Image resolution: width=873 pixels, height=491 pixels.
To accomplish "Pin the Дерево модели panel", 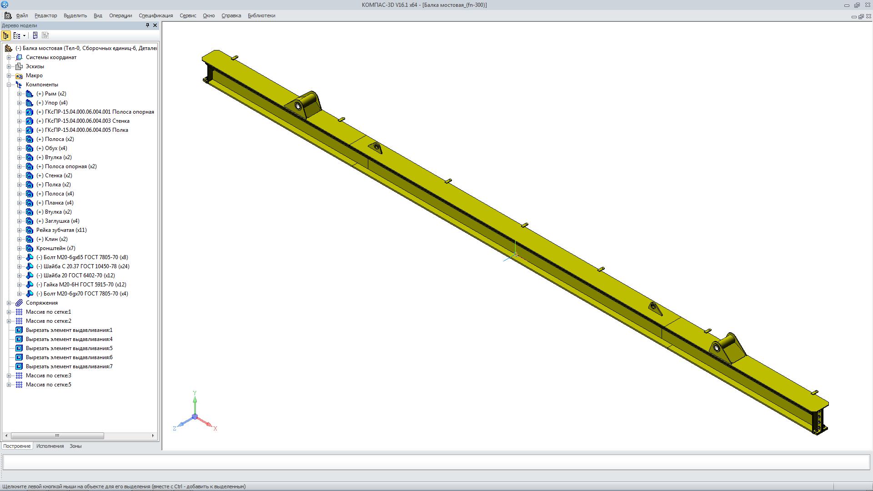I will pyautogui.click(x=147, y=25).
